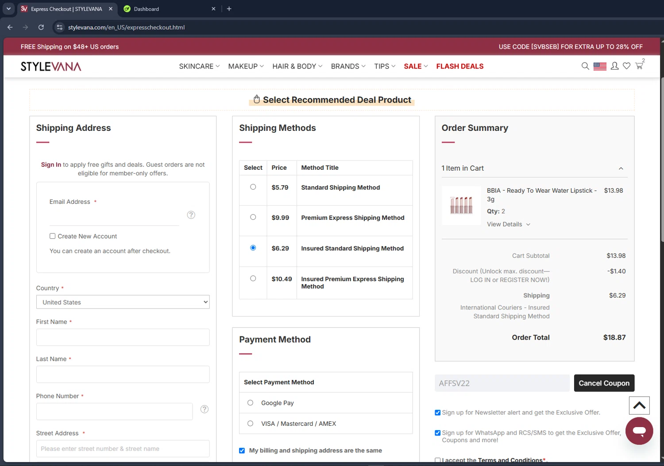Tick the Create New Account checkbox
664x466 pixels.
tap(53, 236)
